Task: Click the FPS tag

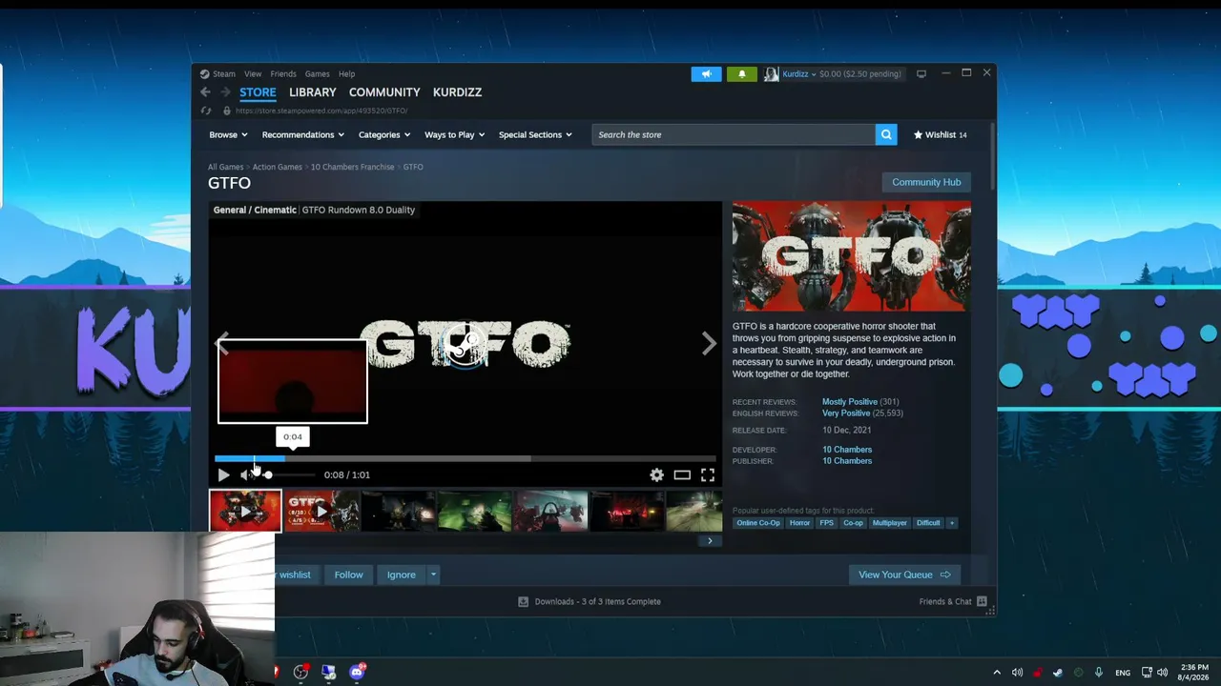Action: point(827,523)
